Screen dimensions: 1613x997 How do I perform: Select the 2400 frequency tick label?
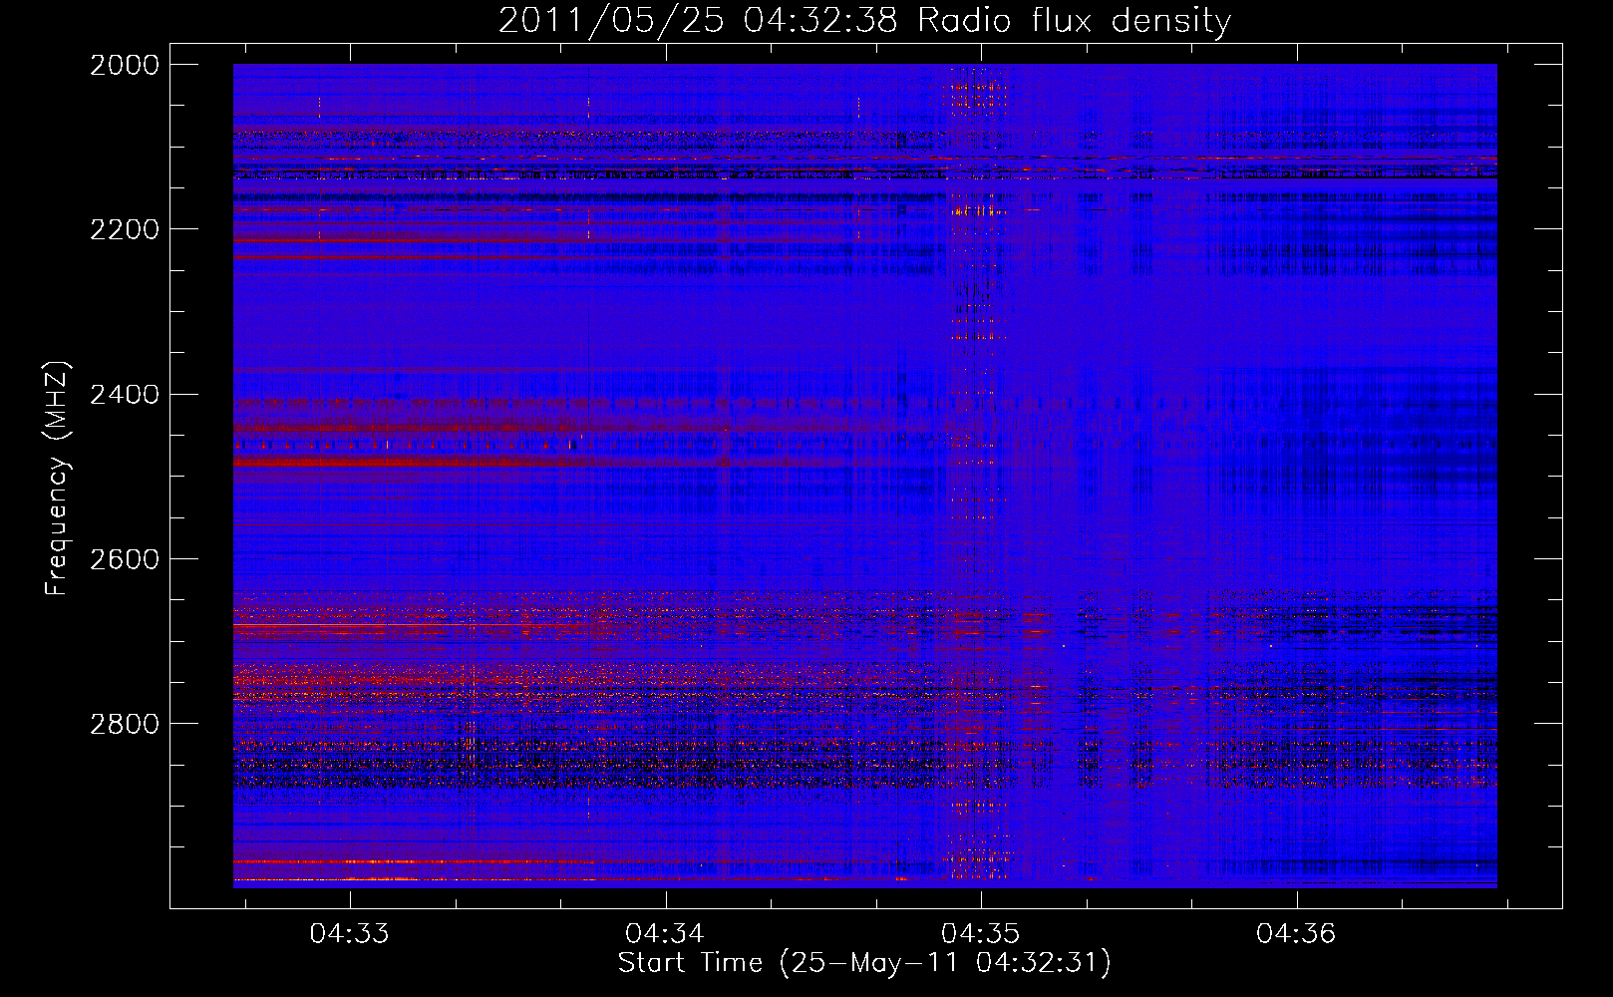125,395
